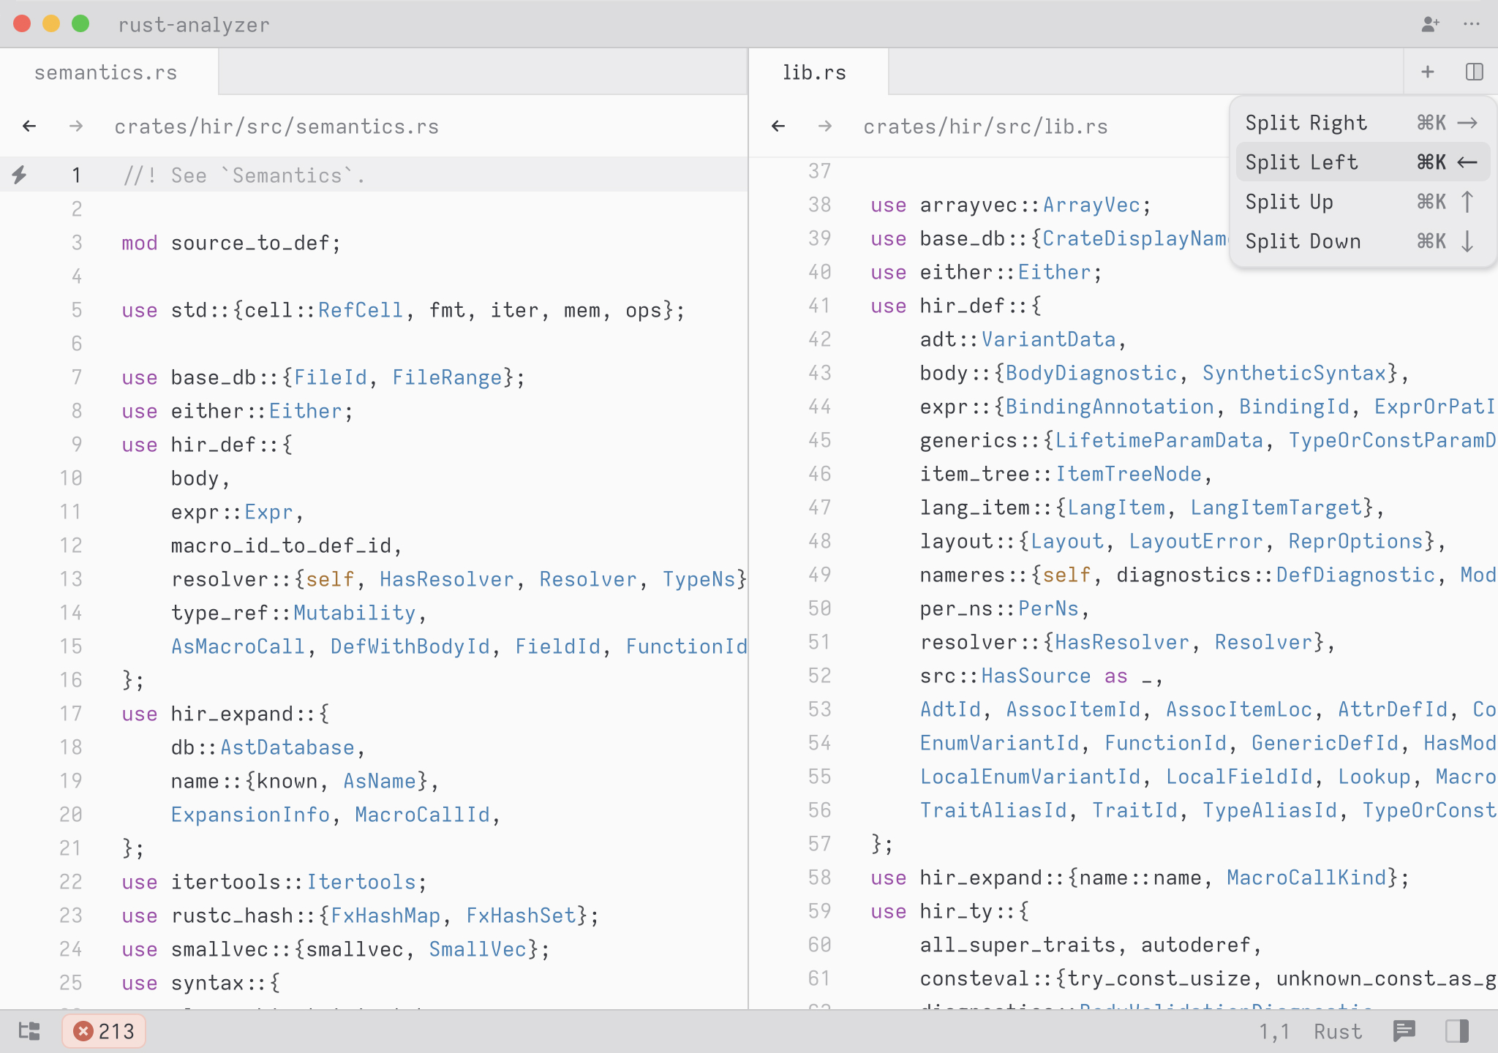Click the code actions lightning bolt icon
Image resolution: width=1498 pixels, height=1053 pixels.
click(x=20, y=175)
